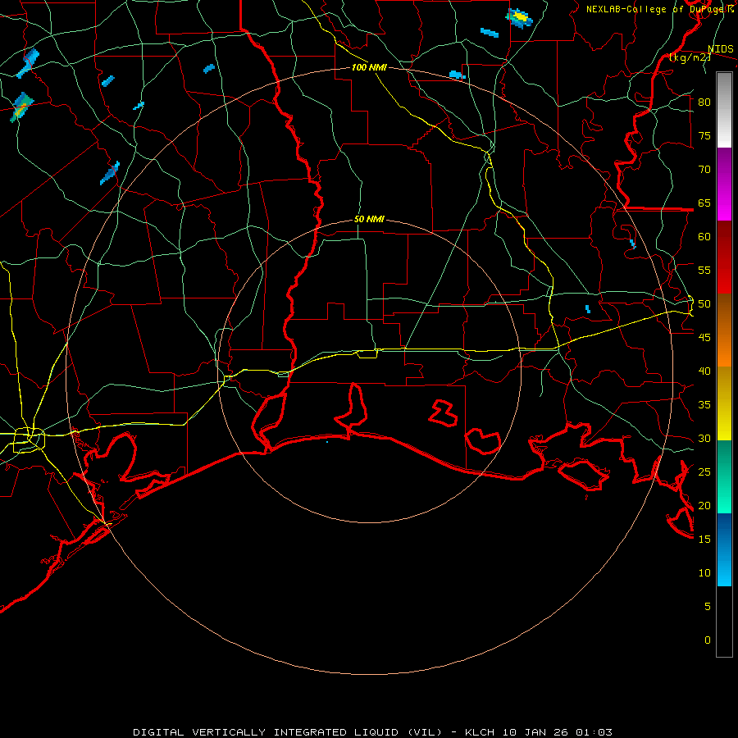Select the orange-brown segment of the color bar
738x738 pixels.
click(x=724, y=330)
